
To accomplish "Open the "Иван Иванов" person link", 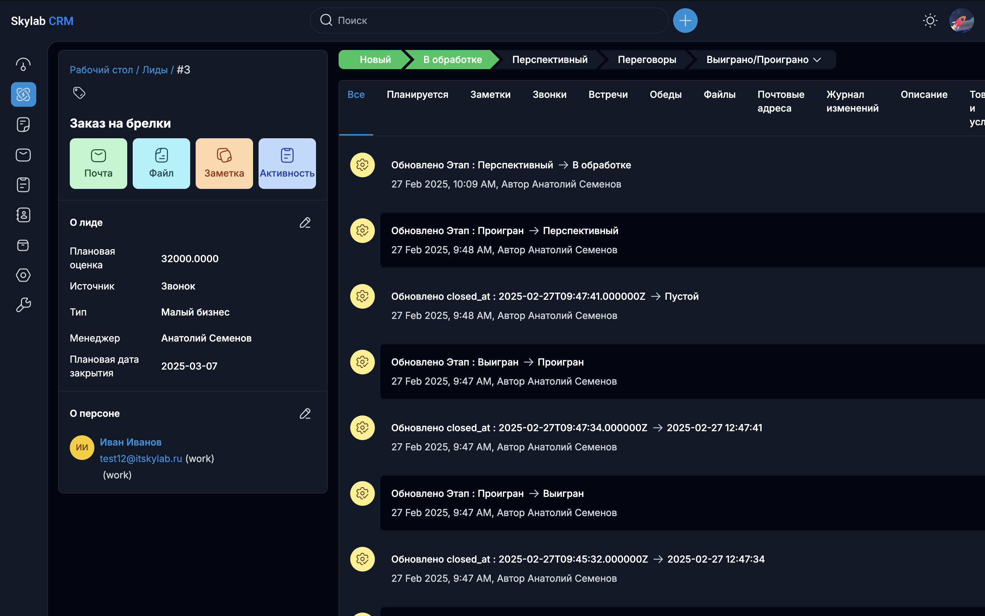I will tap(131, 442).
